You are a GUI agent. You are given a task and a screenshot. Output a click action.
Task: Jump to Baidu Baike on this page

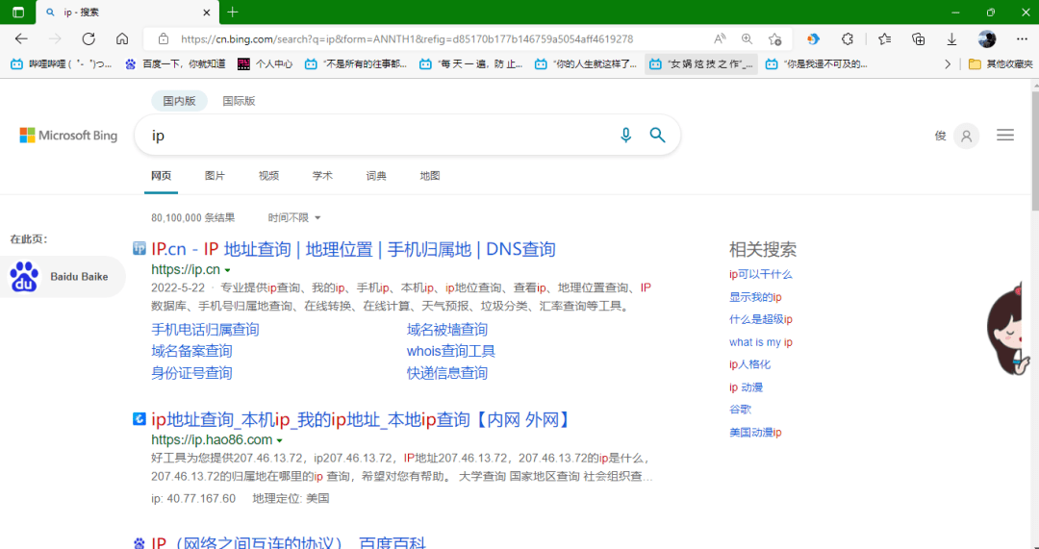tap(63, 277)
